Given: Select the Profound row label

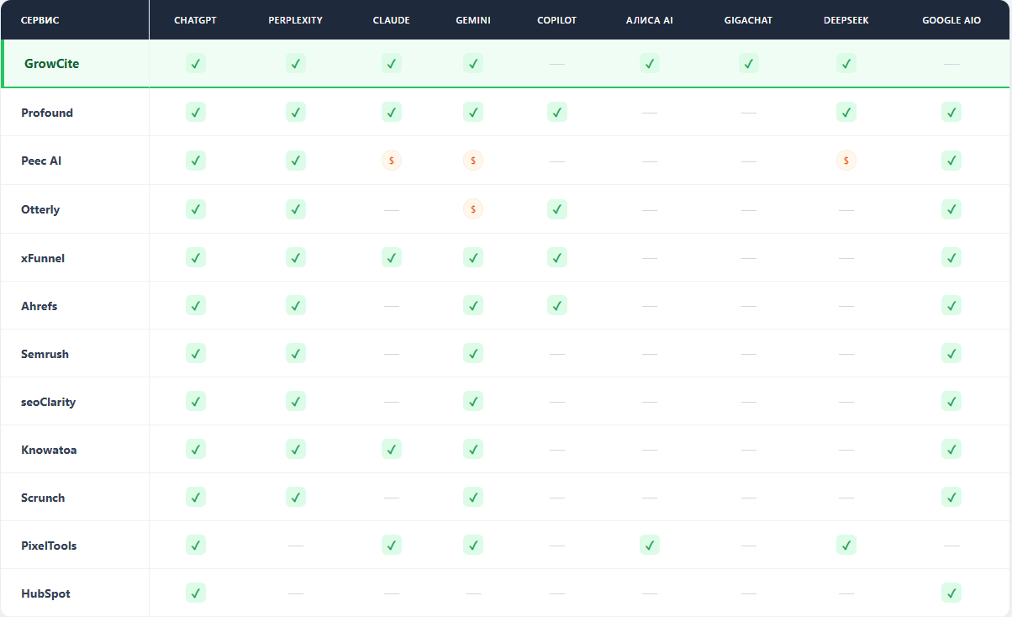Looking at the screenshot, I should click(47, 113).
